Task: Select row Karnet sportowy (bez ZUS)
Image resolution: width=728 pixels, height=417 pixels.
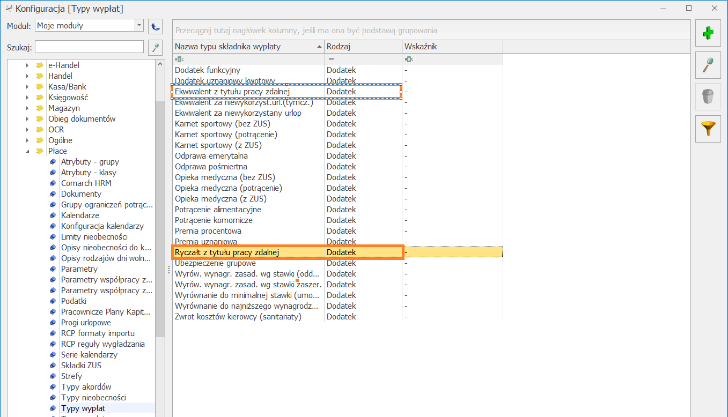Action: pos(337,124)
